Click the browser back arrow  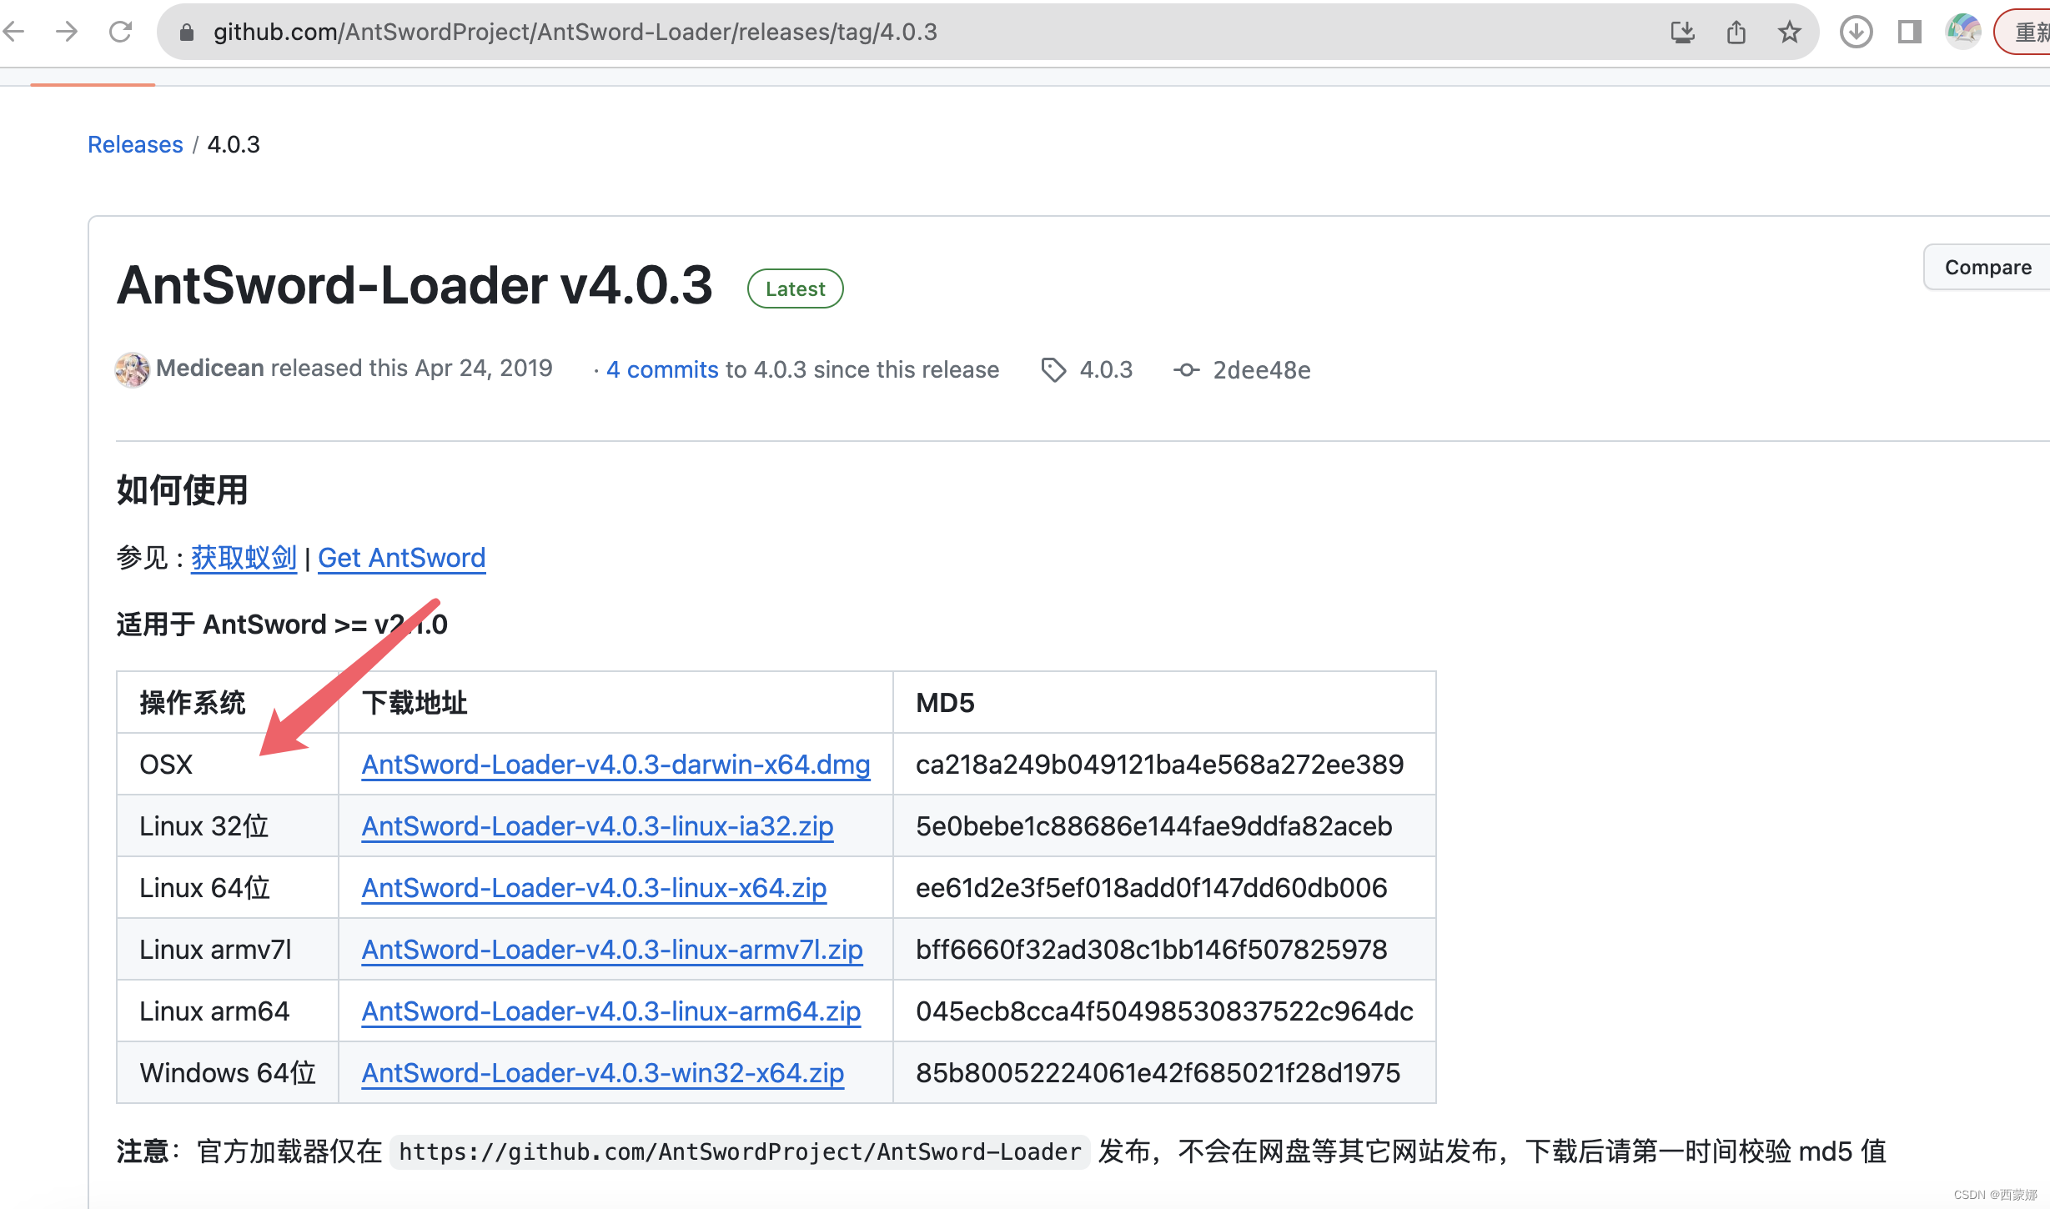pos(14,33)
